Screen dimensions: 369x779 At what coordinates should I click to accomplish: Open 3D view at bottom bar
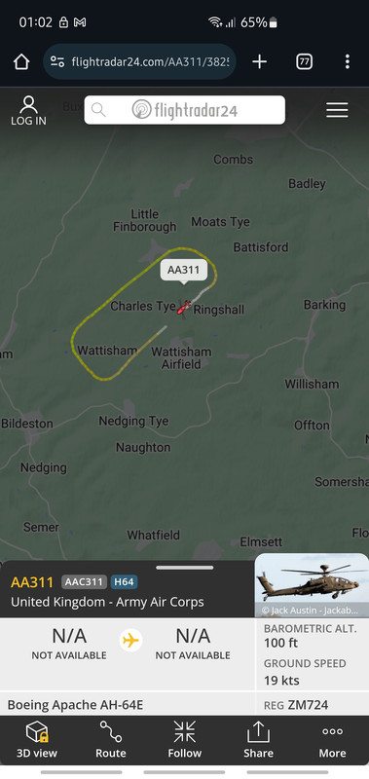[x=37, y=740]
